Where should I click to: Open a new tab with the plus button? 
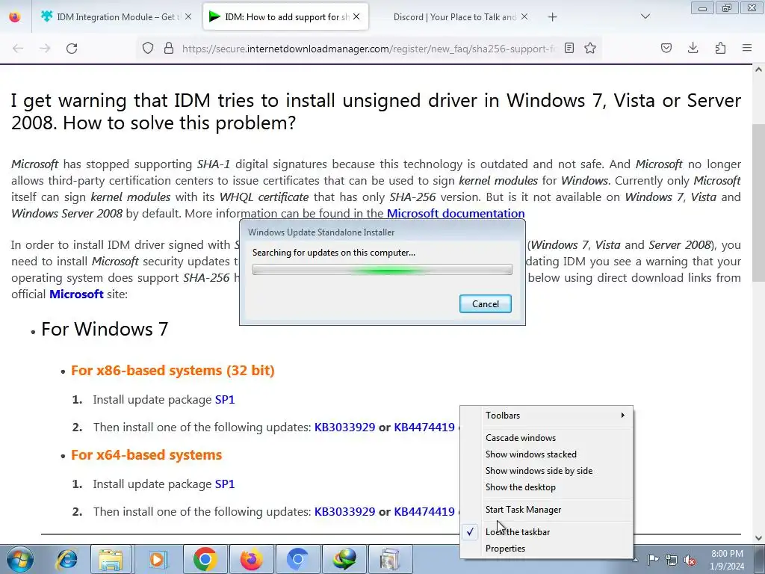point(552,17)
